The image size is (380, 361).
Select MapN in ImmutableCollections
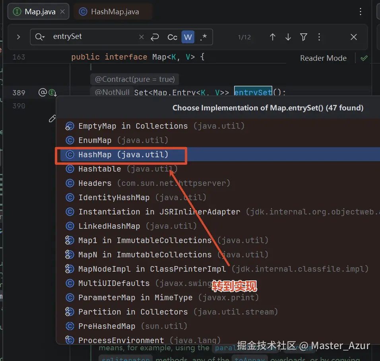click(218, 255)
